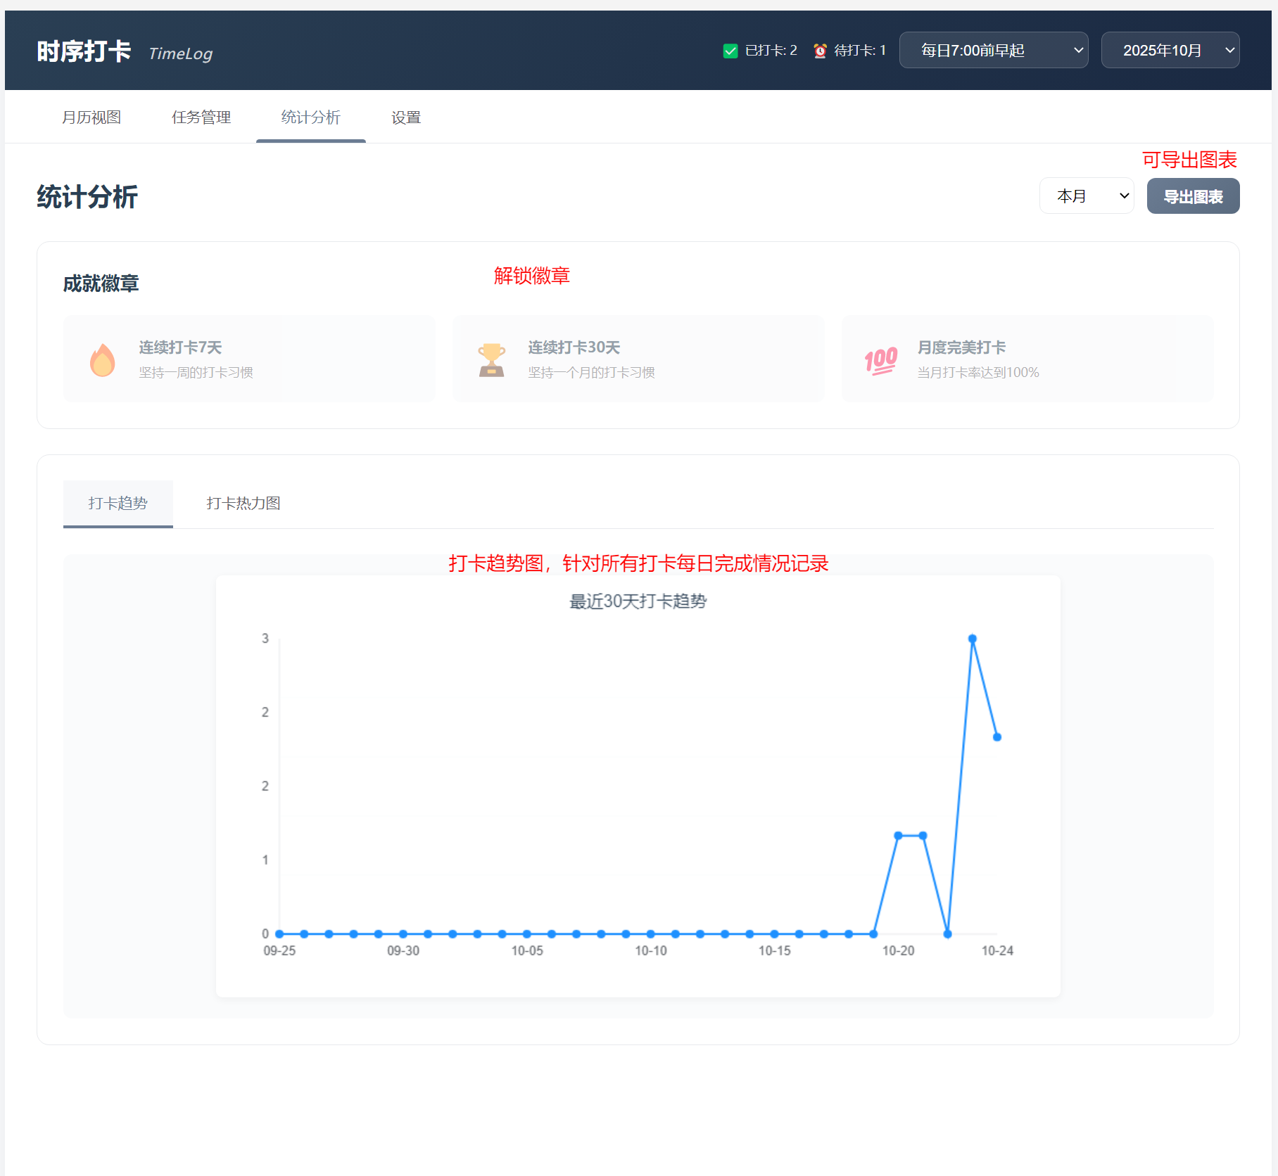The image size is (1278, 1176).
Task: Click the trophy icon on the 30-day streak badge
Action: [491, 360]
